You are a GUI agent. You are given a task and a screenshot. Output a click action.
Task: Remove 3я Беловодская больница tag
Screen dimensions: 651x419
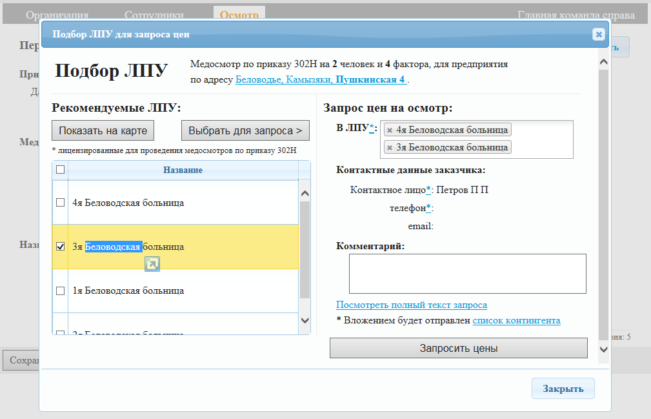390,147
